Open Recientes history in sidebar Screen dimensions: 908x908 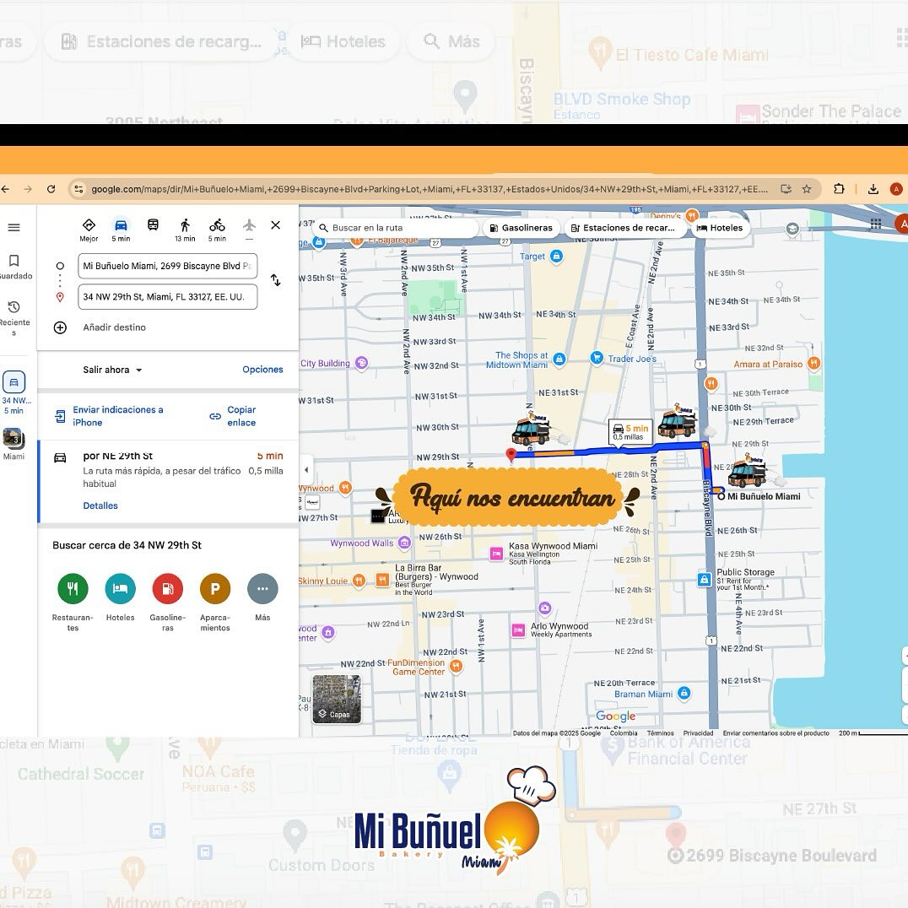[x=14, y=317]
